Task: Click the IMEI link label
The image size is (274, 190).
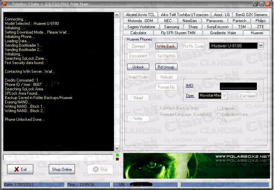Action: 189,86
